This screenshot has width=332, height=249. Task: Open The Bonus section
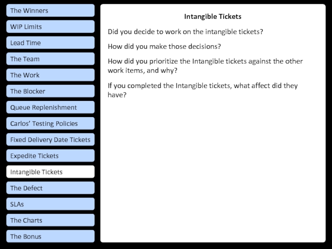[x=50, y=237]
